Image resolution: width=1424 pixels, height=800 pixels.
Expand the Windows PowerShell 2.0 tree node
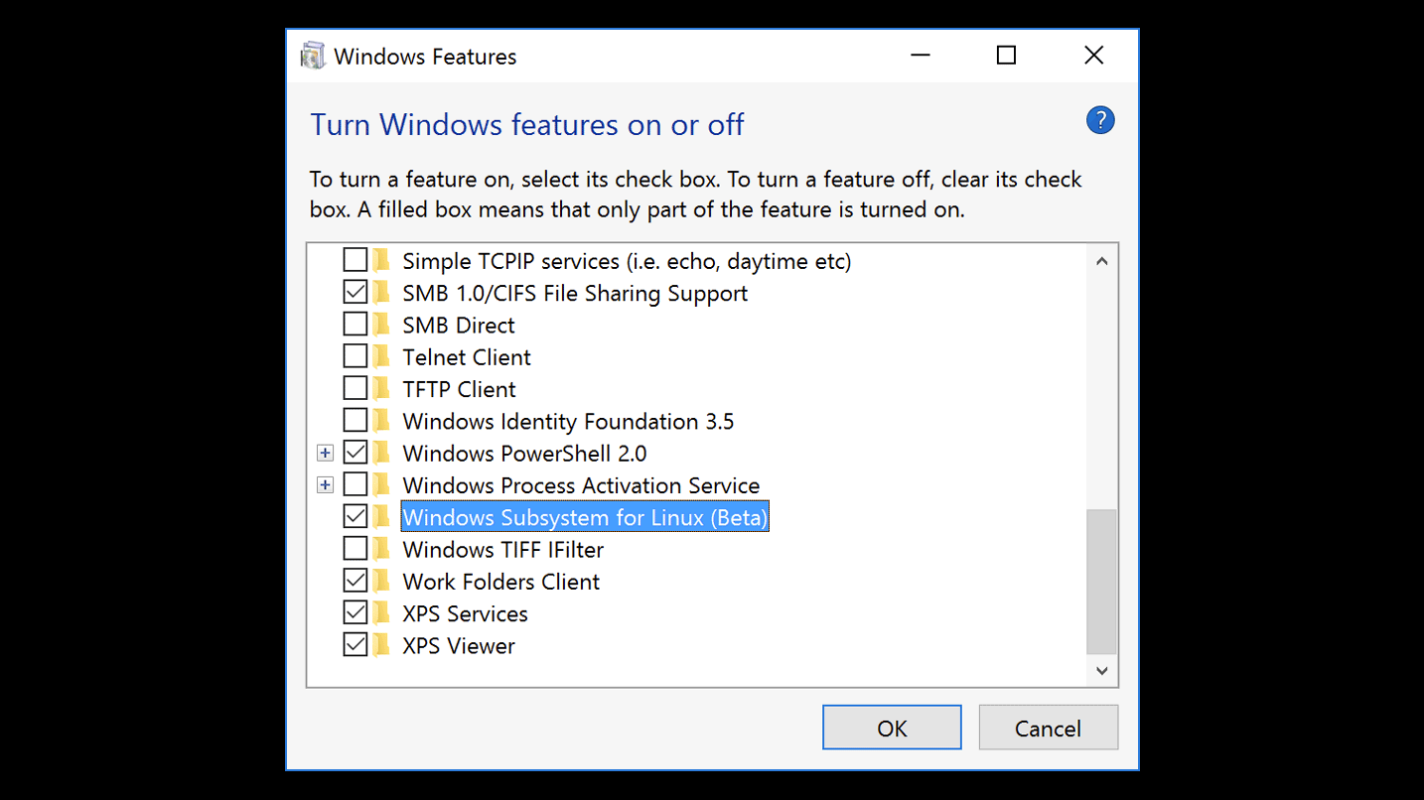(325, 454)
